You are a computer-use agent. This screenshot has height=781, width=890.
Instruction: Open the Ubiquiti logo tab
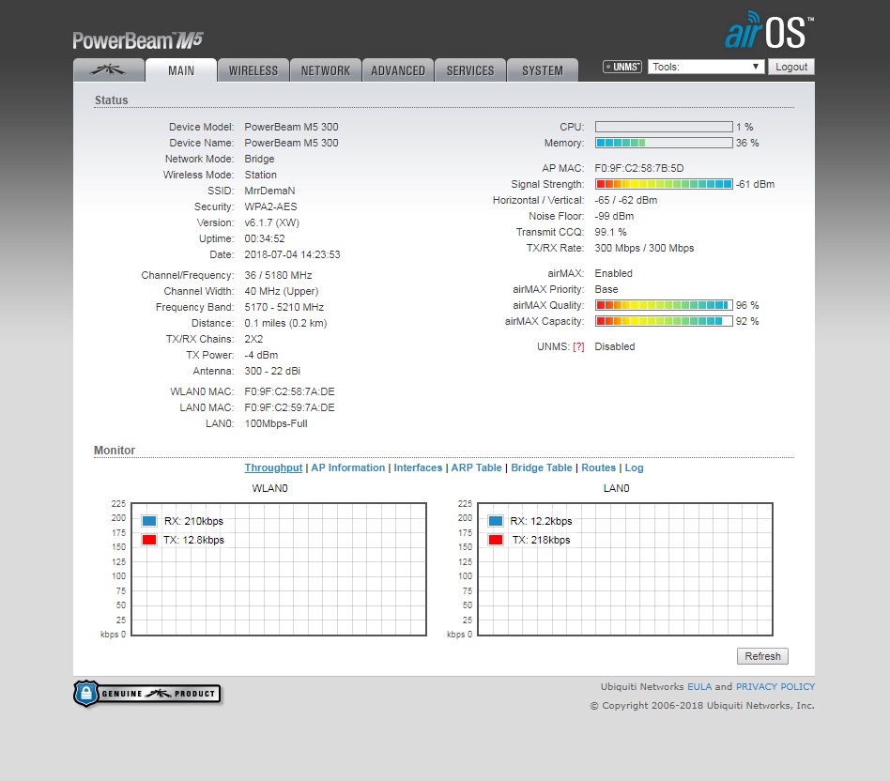(x=108, y=70)
